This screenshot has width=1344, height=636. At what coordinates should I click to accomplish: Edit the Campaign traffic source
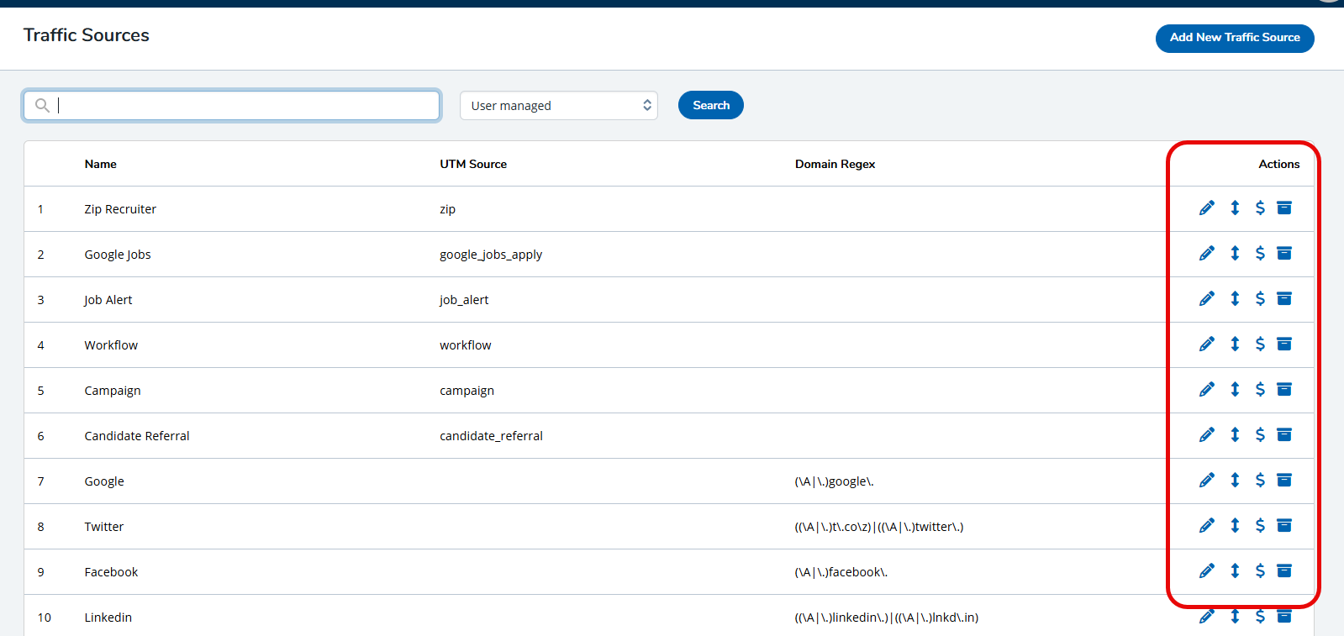click(x=1206, y=390)
